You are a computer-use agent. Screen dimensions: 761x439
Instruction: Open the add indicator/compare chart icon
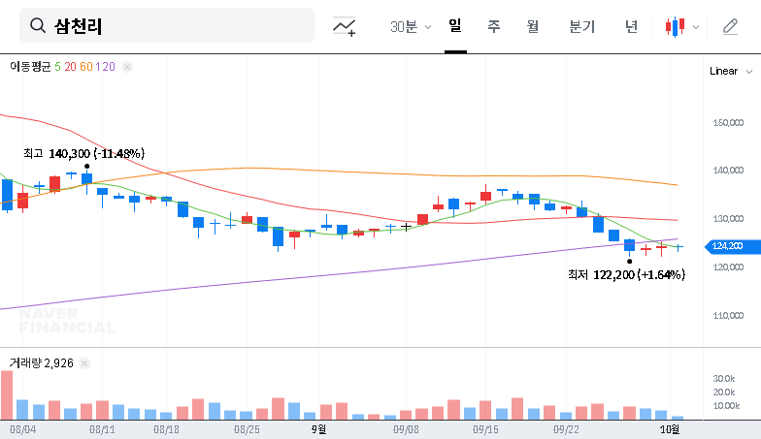pyautogui.click(x=344, y=27)
